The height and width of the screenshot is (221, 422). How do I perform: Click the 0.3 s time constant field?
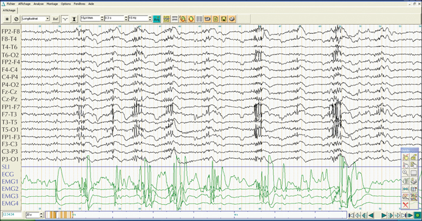click(x=115, y=18)
